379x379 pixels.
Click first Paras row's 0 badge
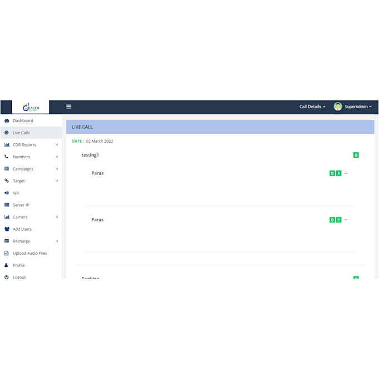[x=332, y=173]
